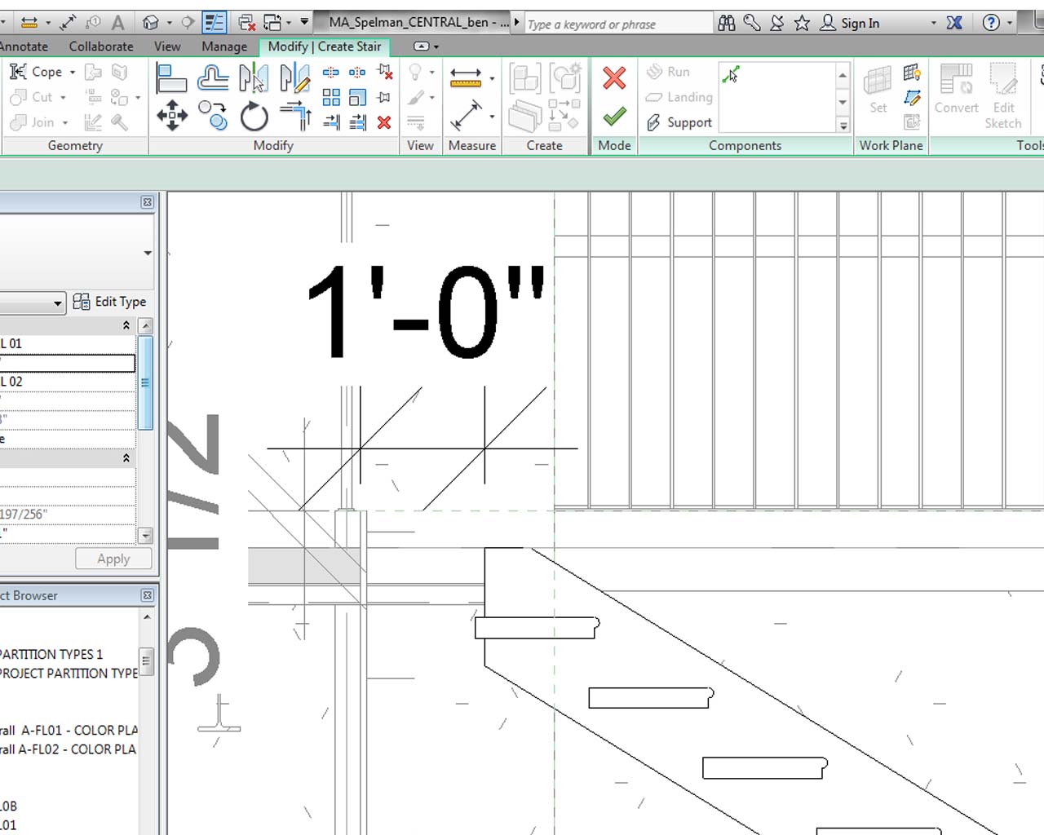The image size is (1044, 835).
Task: Click the keyword search input field
Action: coord(617,24)
